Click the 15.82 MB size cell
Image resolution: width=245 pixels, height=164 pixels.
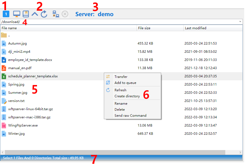click(145, 52)
